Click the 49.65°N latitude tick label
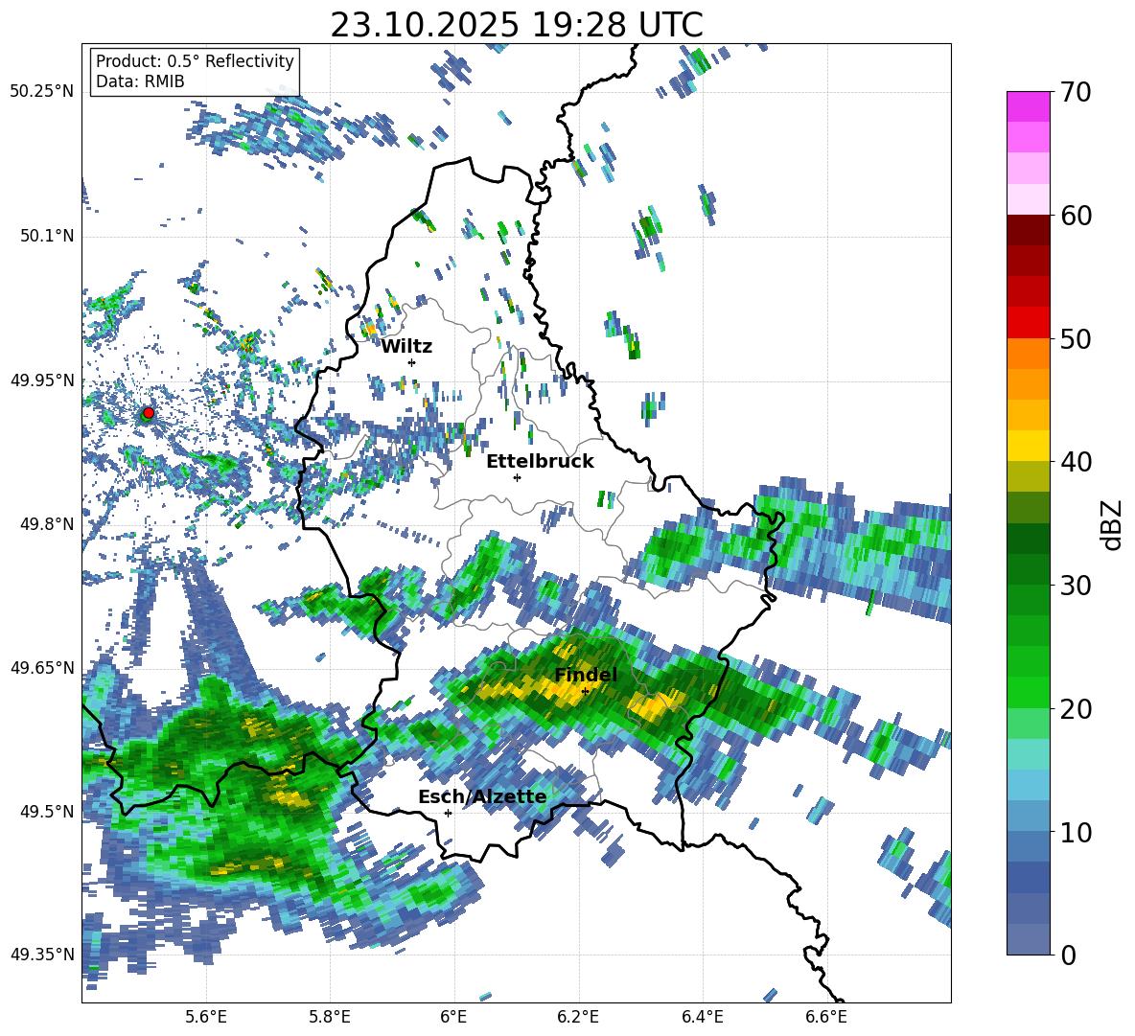This screenshot has height=1036, width=1135. [42, 667]
